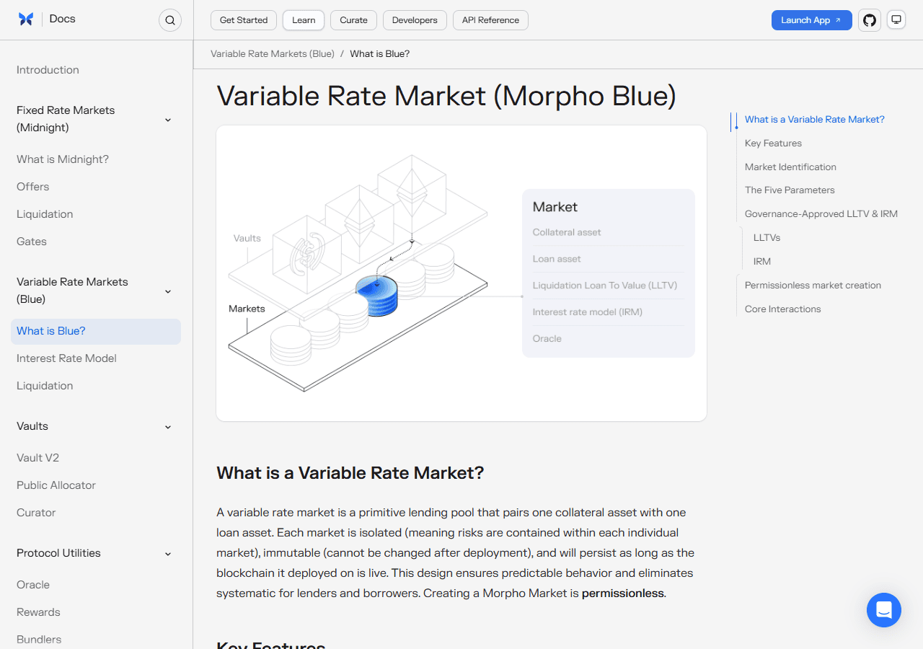The width and height of the screenshot is (923, 649).
Task: Open the search magnifier button
Action: [170, 20]
